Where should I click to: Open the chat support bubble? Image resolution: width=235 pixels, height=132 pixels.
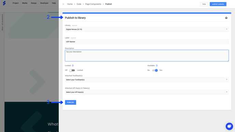[x=229, y=126]
